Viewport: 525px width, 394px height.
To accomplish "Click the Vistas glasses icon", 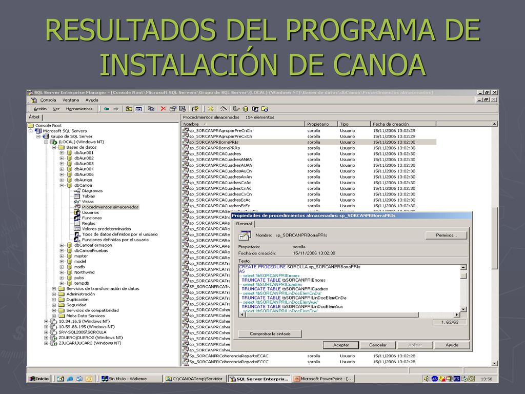I will click(77, 202).
